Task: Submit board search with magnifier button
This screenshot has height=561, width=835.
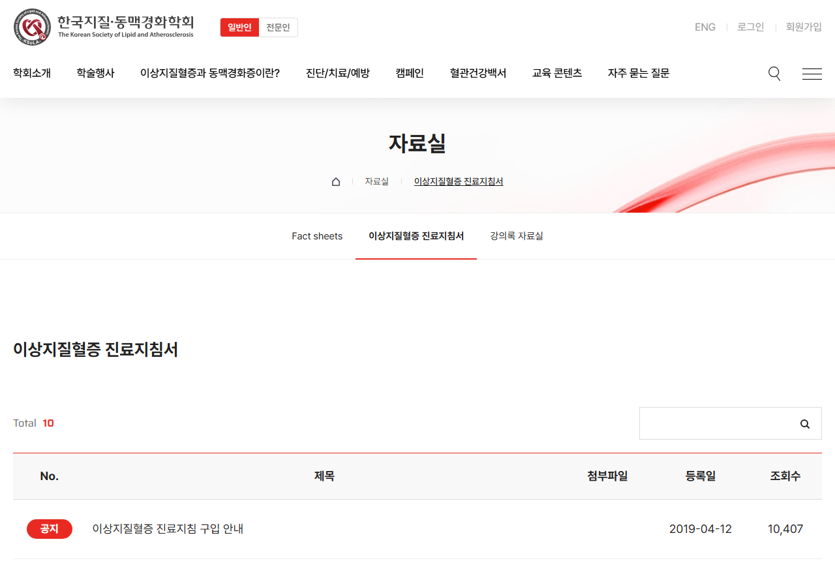Action: coord(805,424)
